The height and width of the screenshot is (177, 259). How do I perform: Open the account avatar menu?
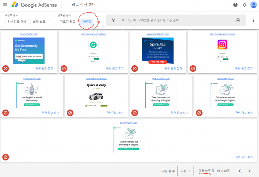tap(254, 5)
